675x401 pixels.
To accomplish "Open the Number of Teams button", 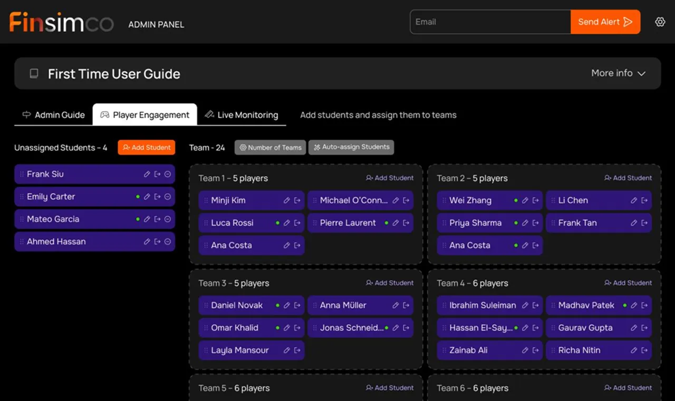I will click(x=271, y=148).
